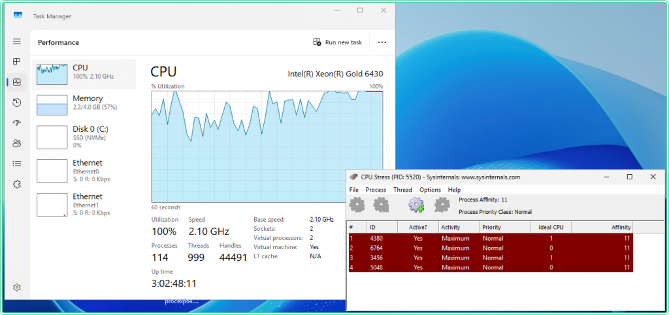Viewport: 669px width, 315px height.
Task: Open Help menu in CPU Stress
Action: 455,190
